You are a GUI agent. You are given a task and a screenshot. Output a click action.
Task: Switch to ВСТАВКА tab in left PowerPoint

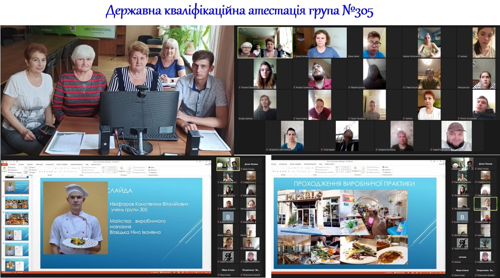point(21,164)
